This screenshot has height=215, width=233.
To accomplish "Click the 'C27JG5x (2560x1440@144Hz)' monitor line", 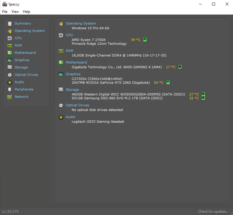I will coord(97,79).
